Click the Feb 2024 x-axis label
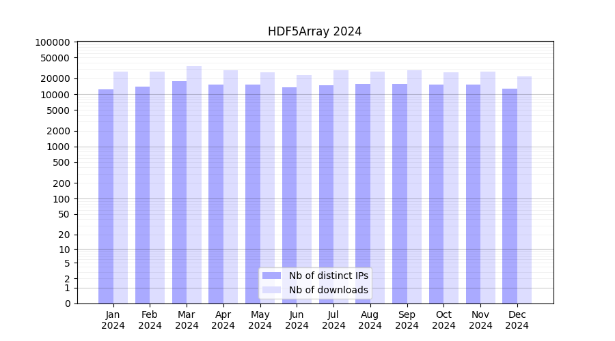Screen dimensions: 615x341 [150, 320]
